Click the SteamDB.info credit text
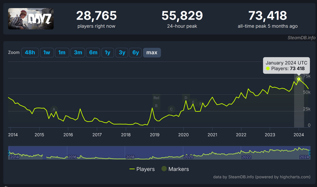The width and height of the screenshot is (317, 187). click(x=301, y=38)
